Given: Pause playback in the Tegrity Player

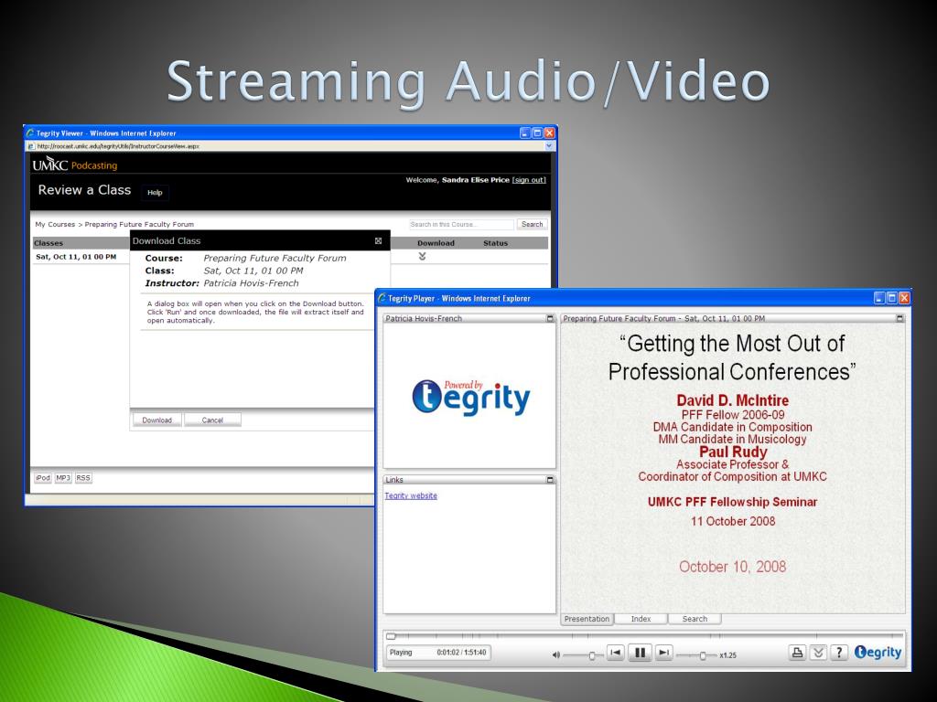Looking at the screenshot, I should click(x=640, y=653).
